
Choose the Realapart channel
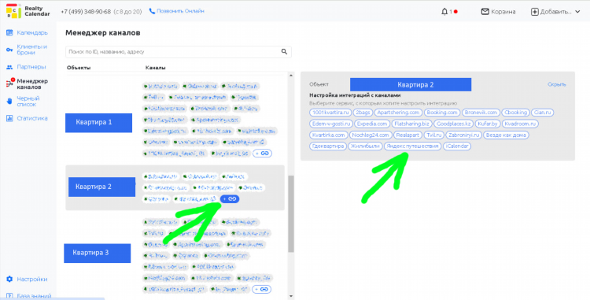click(x=407, y=135)
